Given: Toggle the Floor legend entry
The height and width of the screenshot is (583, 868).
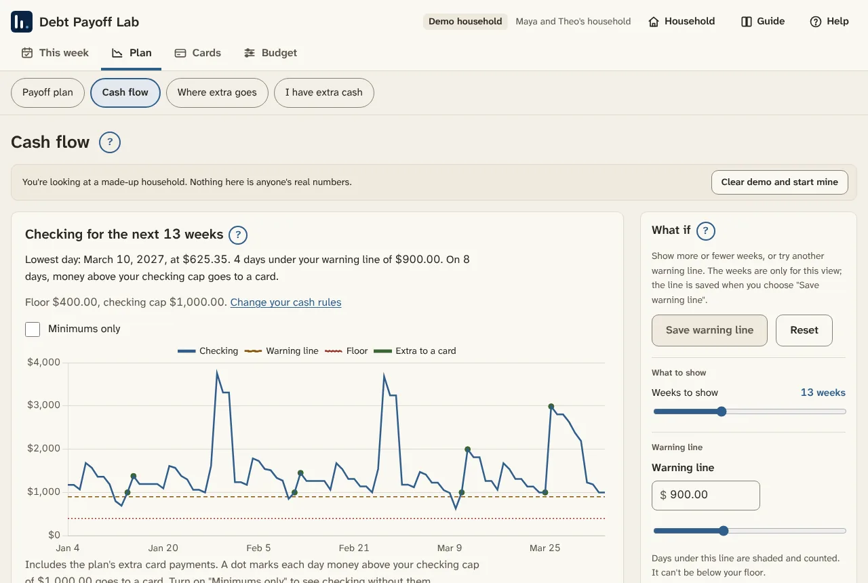Looking at the screenshot, I should (x=347, y=351).
